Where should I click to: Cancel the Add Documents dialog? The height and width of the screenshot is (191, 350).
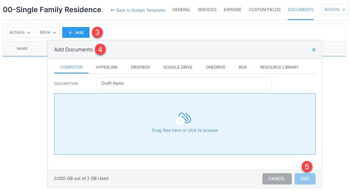pyautogui.click(x=277, y=179)
